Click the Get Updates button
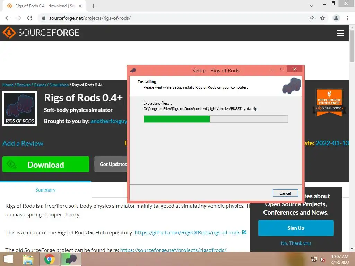 point(111,164)
